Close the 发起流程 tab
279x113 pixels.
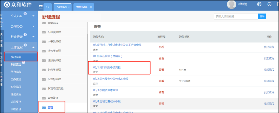(x=68, y=7)
